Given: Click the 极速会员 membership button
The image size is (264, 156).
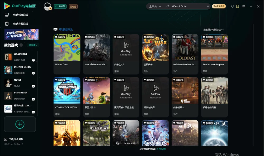Looking at the screenshot, I should point(219,6).
